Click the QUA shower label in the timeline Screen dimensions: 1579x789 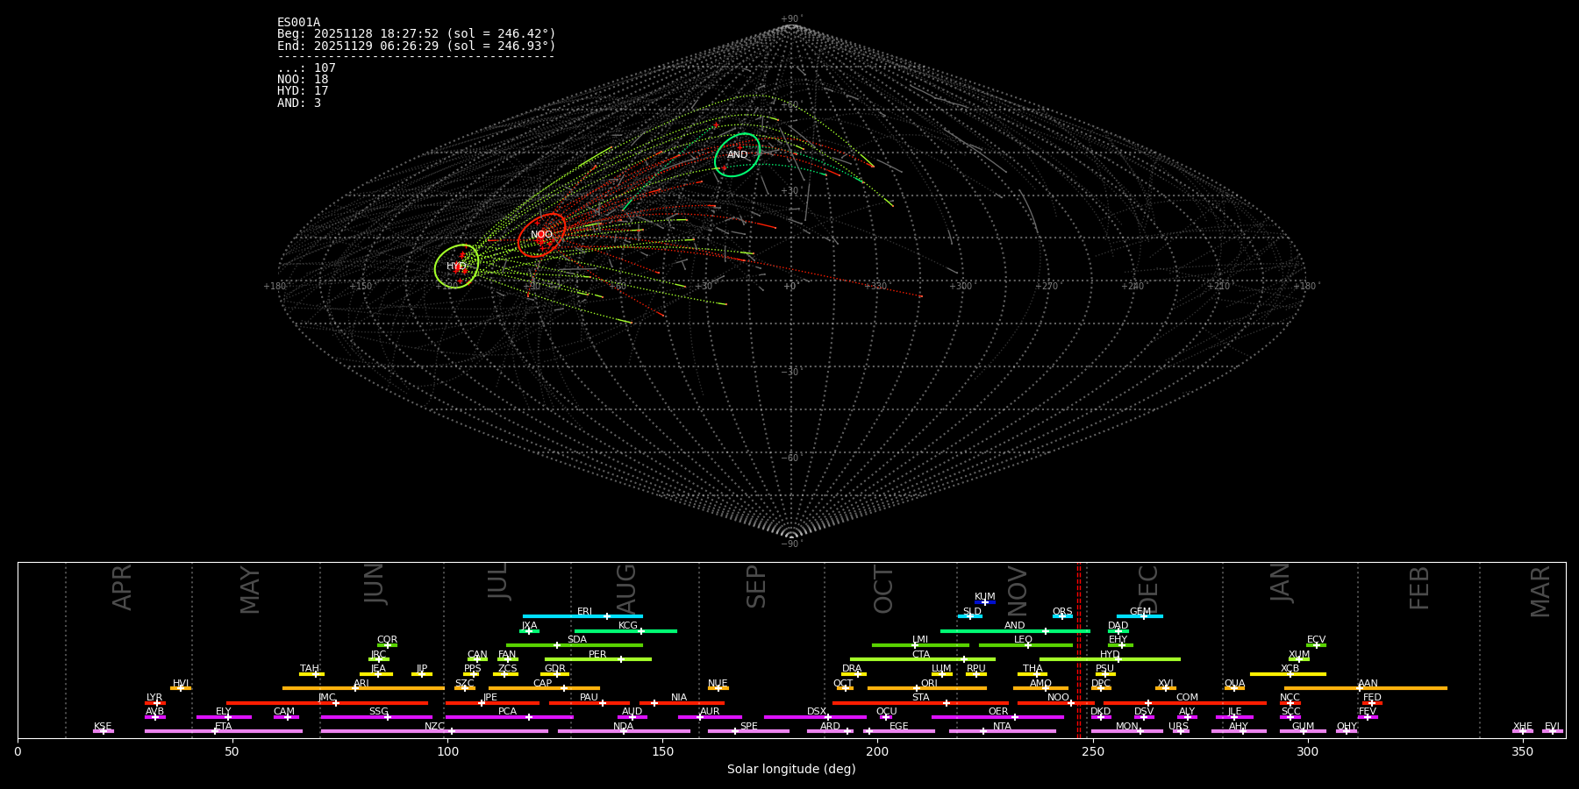[x=1234, y=684]
